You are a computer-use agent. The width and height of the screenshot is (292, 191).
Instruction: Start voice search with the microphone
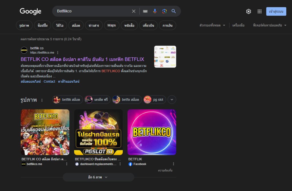(155, 11)
